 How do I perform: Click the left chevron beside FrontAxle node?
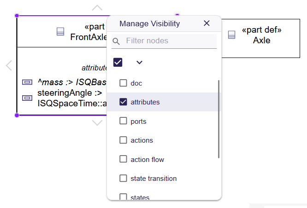pyautogui.click(x=8, y=66)
